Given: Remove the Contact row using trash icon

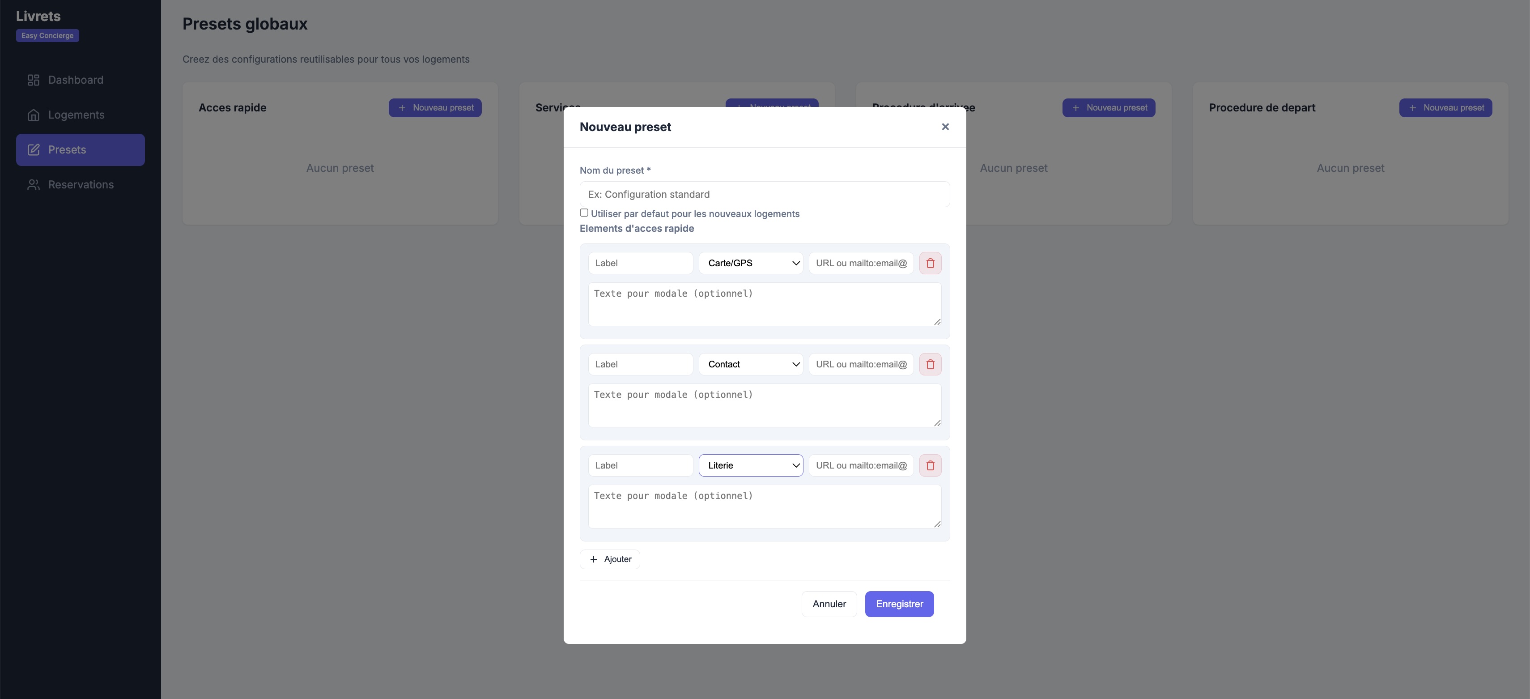Looking at the screenshot, I should click(930, 364).
